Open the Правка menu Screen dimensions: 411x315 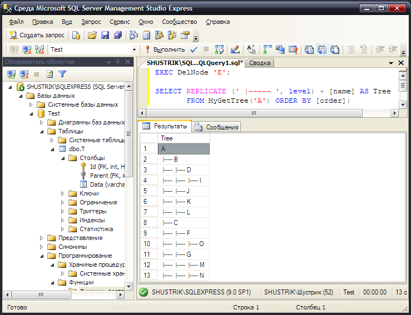click(x=43, y=22)
